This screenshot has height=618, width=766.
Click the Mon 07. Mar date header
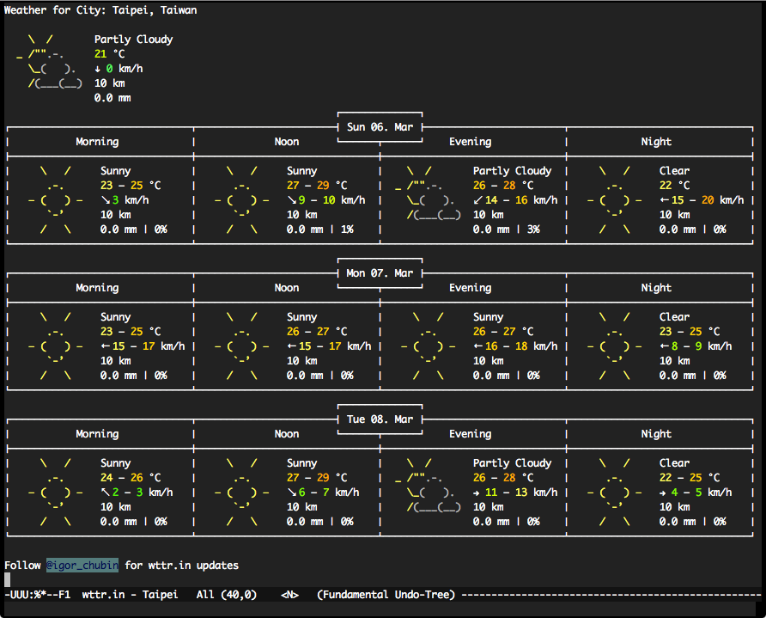coord(380,273)
